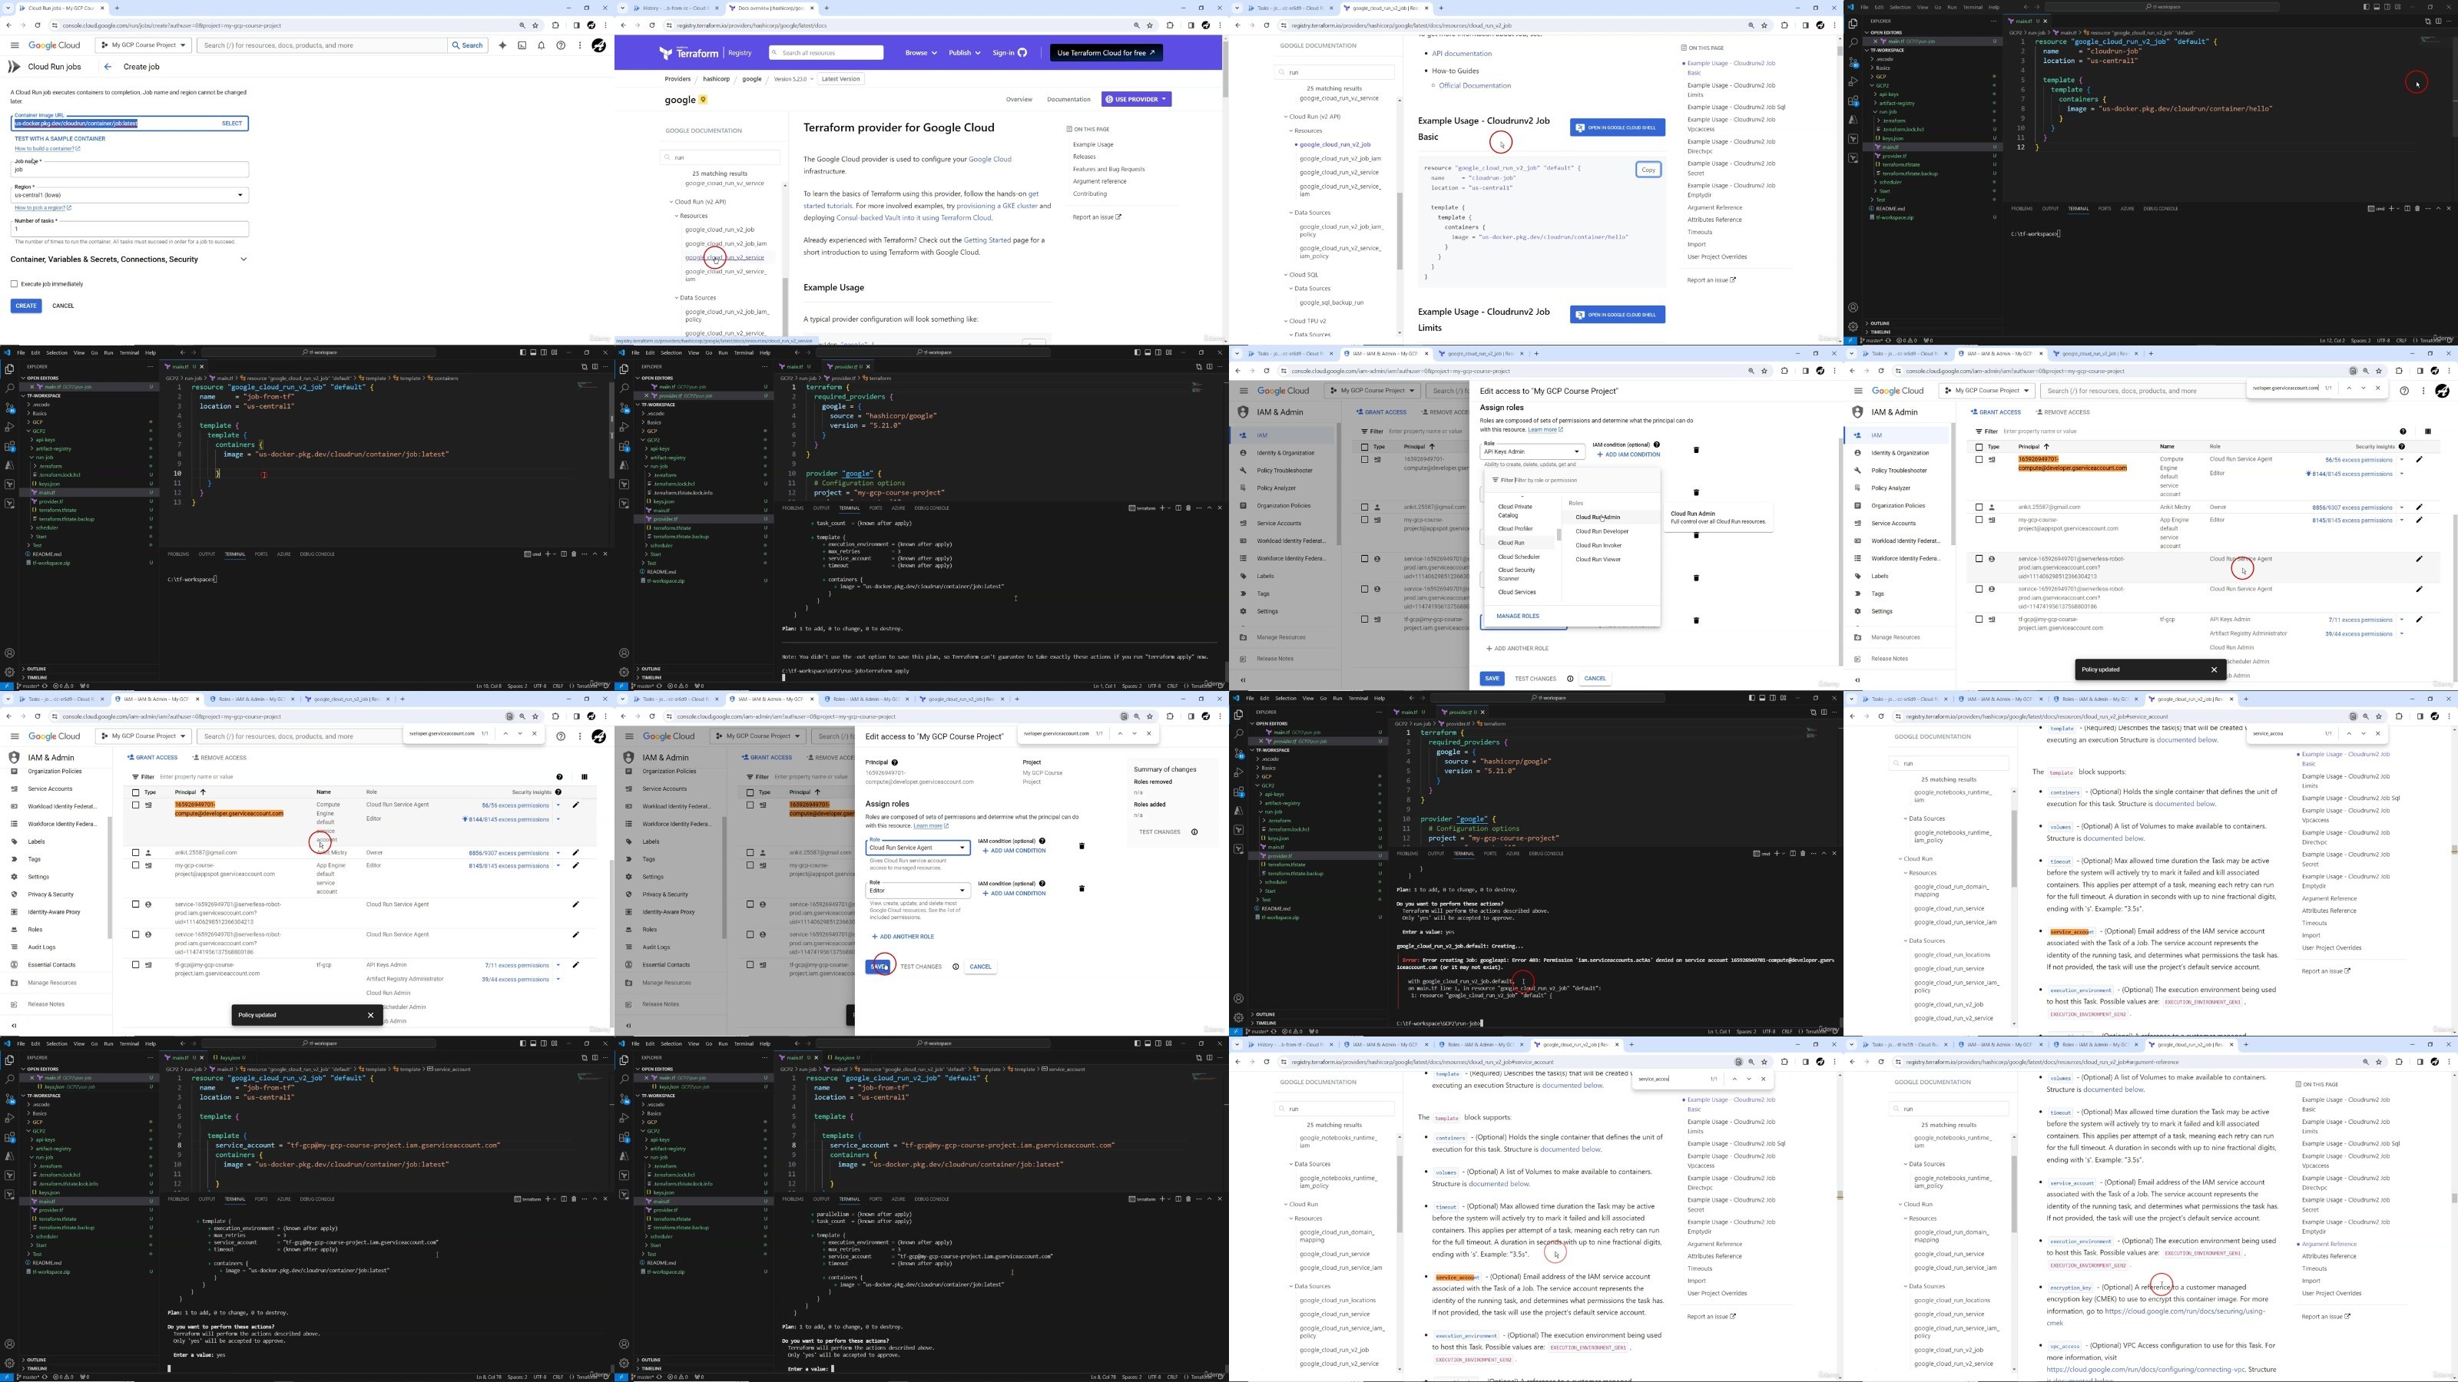This screenshot has width=2458, height=1382.
Task: Open notifications bell on Create job page
Action: (x=541, y=45)
